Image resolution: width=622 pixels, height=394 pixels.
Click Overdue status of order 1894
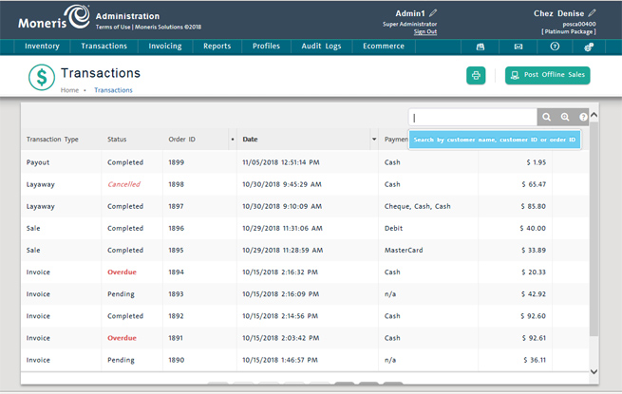coord(122,272)
